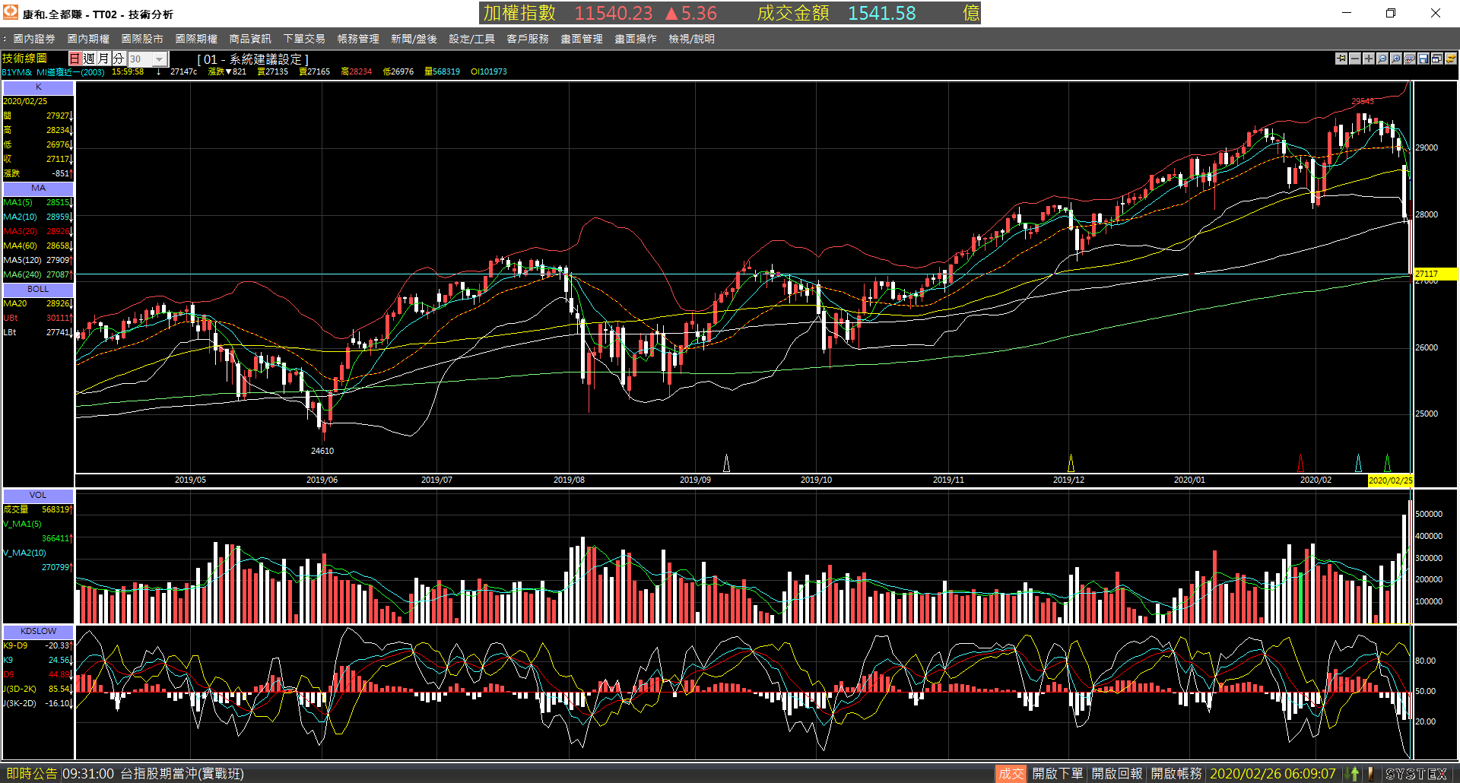Click the green connection arrows status icon
The image size is (1460, 783).
[1354, 774]
